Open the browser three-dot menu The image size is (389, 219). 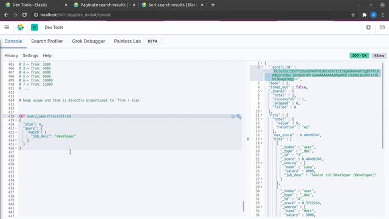tap(383, 15)
